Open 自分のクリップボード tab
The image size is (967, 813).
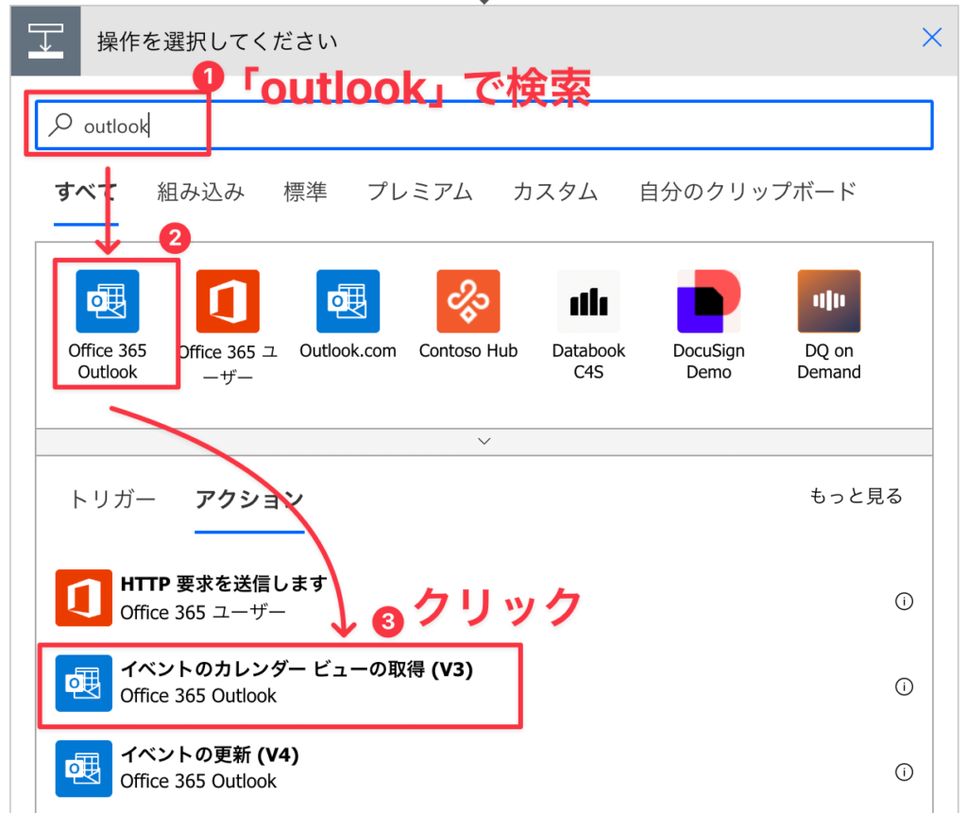pyautogui.click(x=748, y=192)
